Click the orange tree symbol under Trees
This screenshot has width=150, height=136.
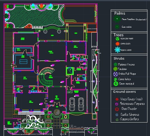point(117,44)
